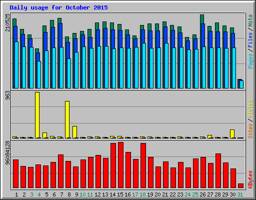Viewport: 256px width, 200px height.
Task: Click day label 6 on the axis
Action: tap(54, 194)
